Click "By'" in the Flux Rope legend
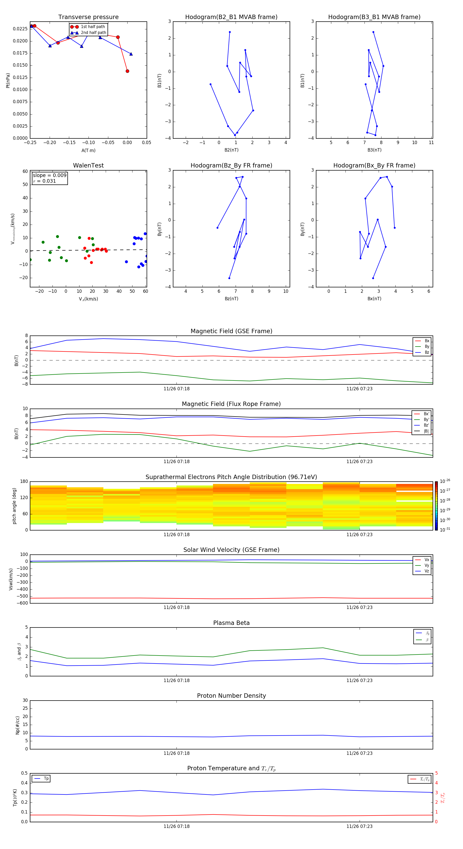Screen dimensions: 463x849 click(422, 420)
